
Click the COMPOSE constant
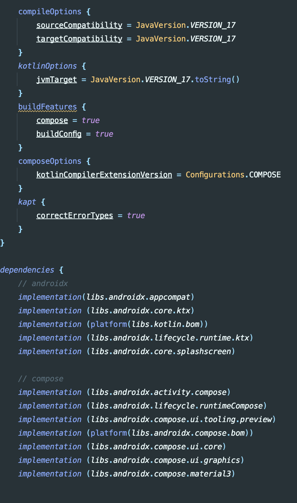265,175
